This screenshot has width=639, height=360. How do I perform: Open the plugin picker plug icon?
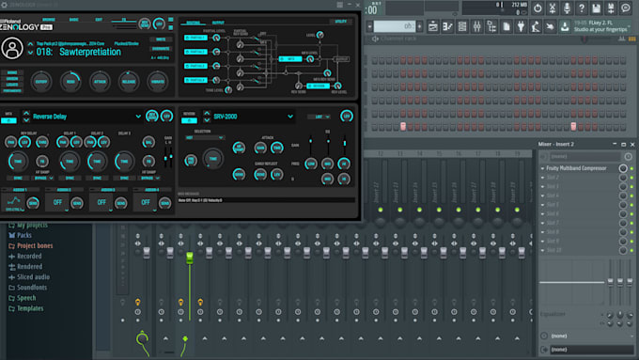(521, 27)
